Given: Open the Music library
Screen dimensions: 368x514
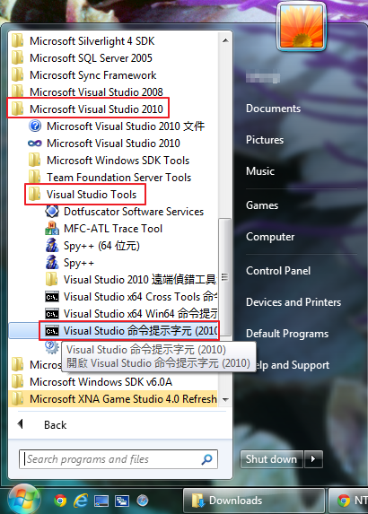Looking at the screenshot, I should tap(260, 171).
